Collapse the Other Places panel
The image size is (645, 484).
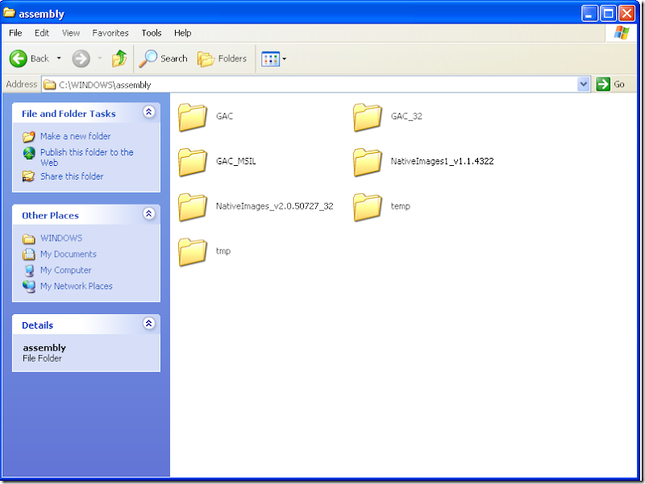point(148,214)
